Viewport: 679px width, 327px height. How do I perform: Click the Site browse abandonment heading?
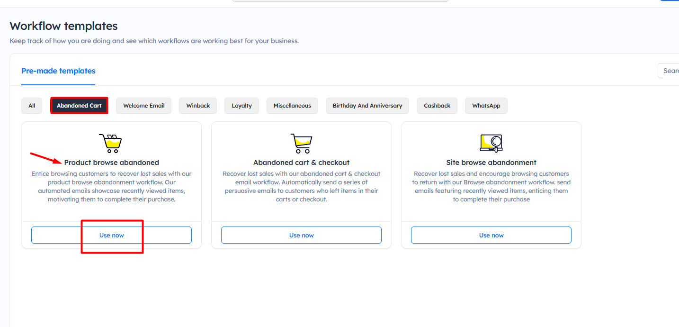(x=491, y=162)
